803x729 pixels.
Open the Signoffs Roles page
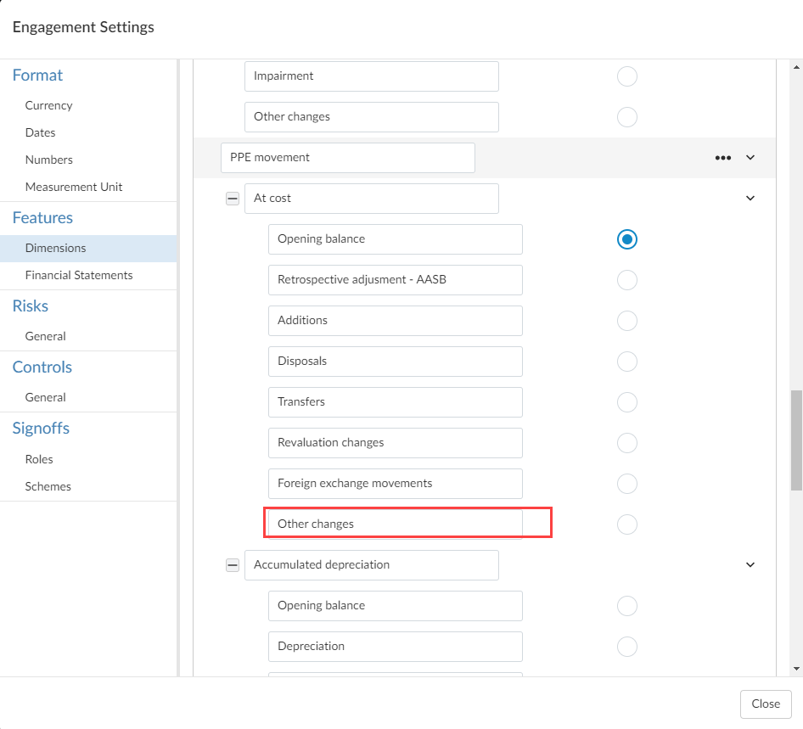pyautogui.click(x=39, y=459)
